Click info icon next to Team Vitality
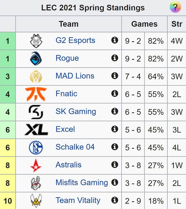 click(x=115, y=200)
